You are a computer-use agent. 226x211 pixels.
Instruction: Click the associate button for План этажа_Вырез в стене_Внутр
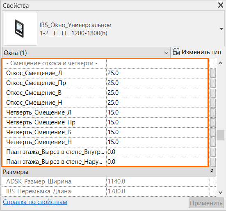pyautogui.click(x=213, y=152)
